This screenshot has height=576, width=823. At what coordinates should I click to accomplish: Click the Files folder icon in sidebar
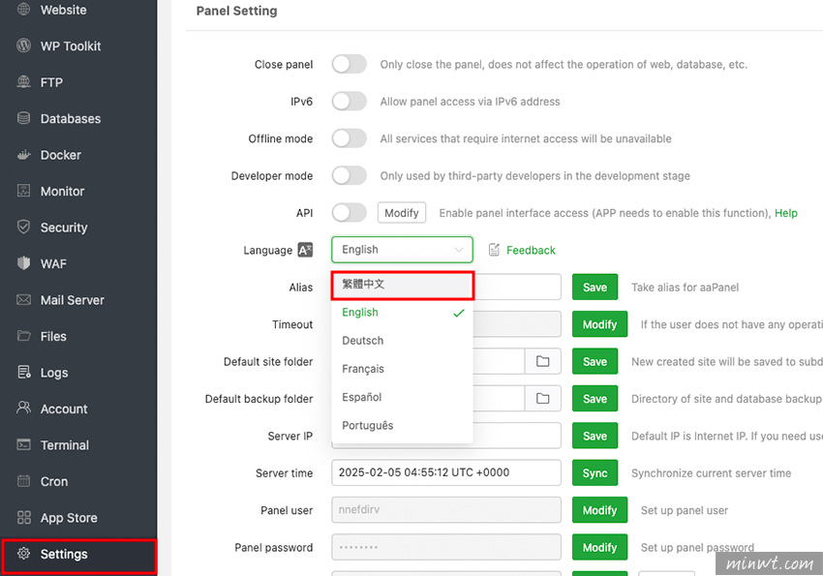(23, 336)
